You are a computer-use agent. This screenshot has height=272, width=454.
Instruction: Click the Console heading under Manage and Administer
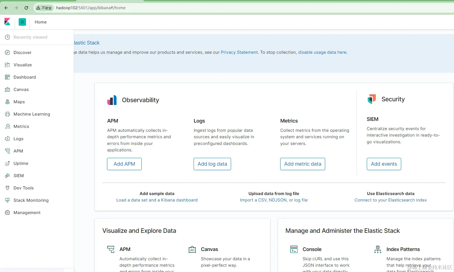click(x=312, y=249)
